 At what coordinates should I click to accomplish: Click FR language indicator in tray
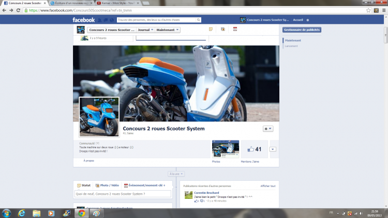point(331,212)
